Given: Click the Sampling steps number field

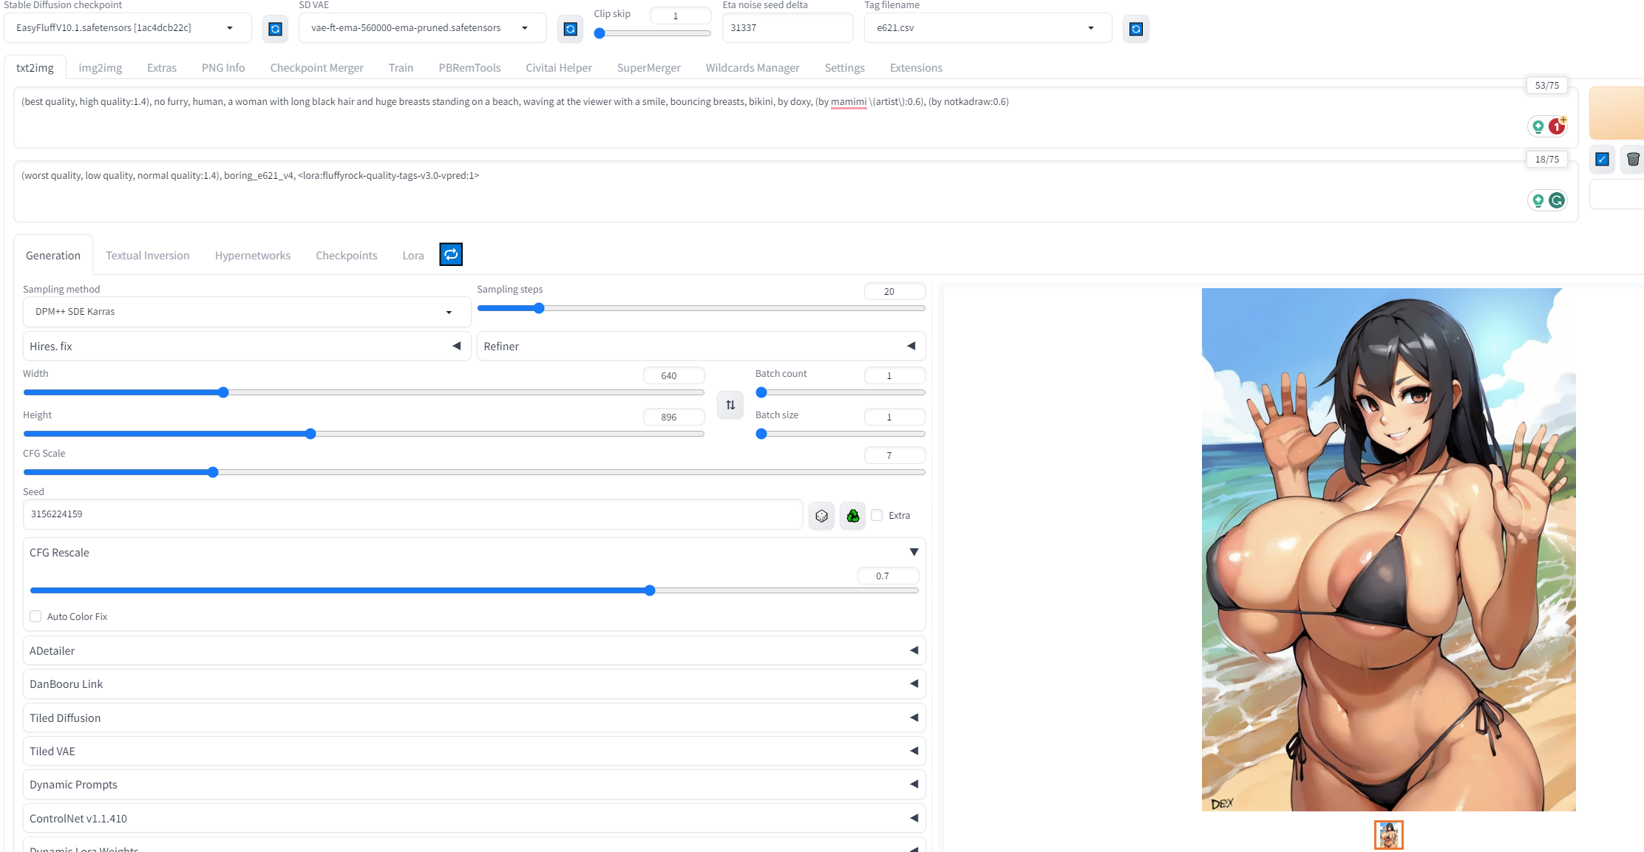Looking at the screenshot, I should coord(894,291).
